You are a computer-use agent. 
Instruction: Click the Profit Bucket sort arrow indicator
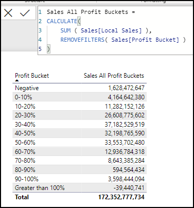tap(17, 80)
